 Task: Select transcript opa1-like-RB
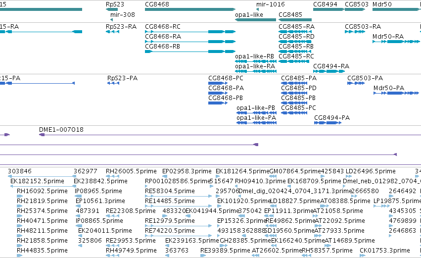pyautogui.click(x=254, y=56)
